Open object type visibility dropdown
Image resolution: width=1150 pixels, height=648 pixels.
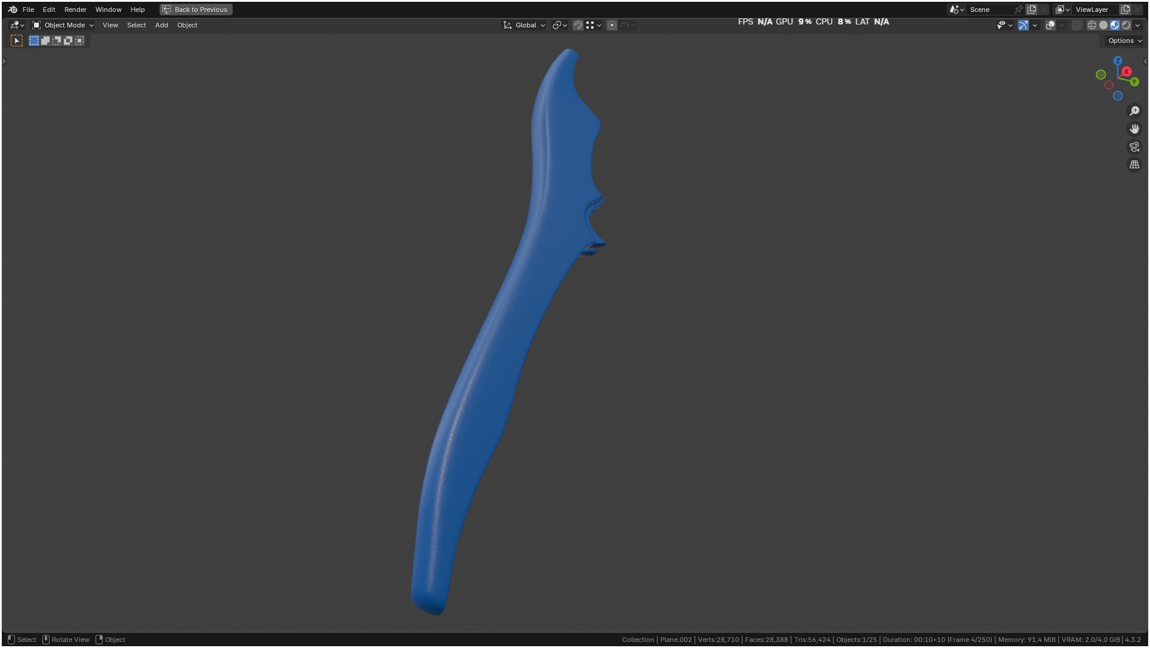pyautogui.click(x=1004, y=25)
